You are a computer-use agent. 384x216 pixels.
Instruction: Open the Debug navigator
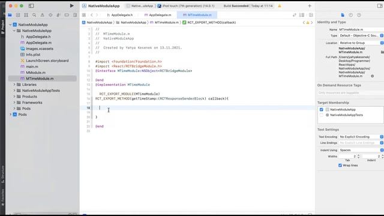[x=58, y=15]
